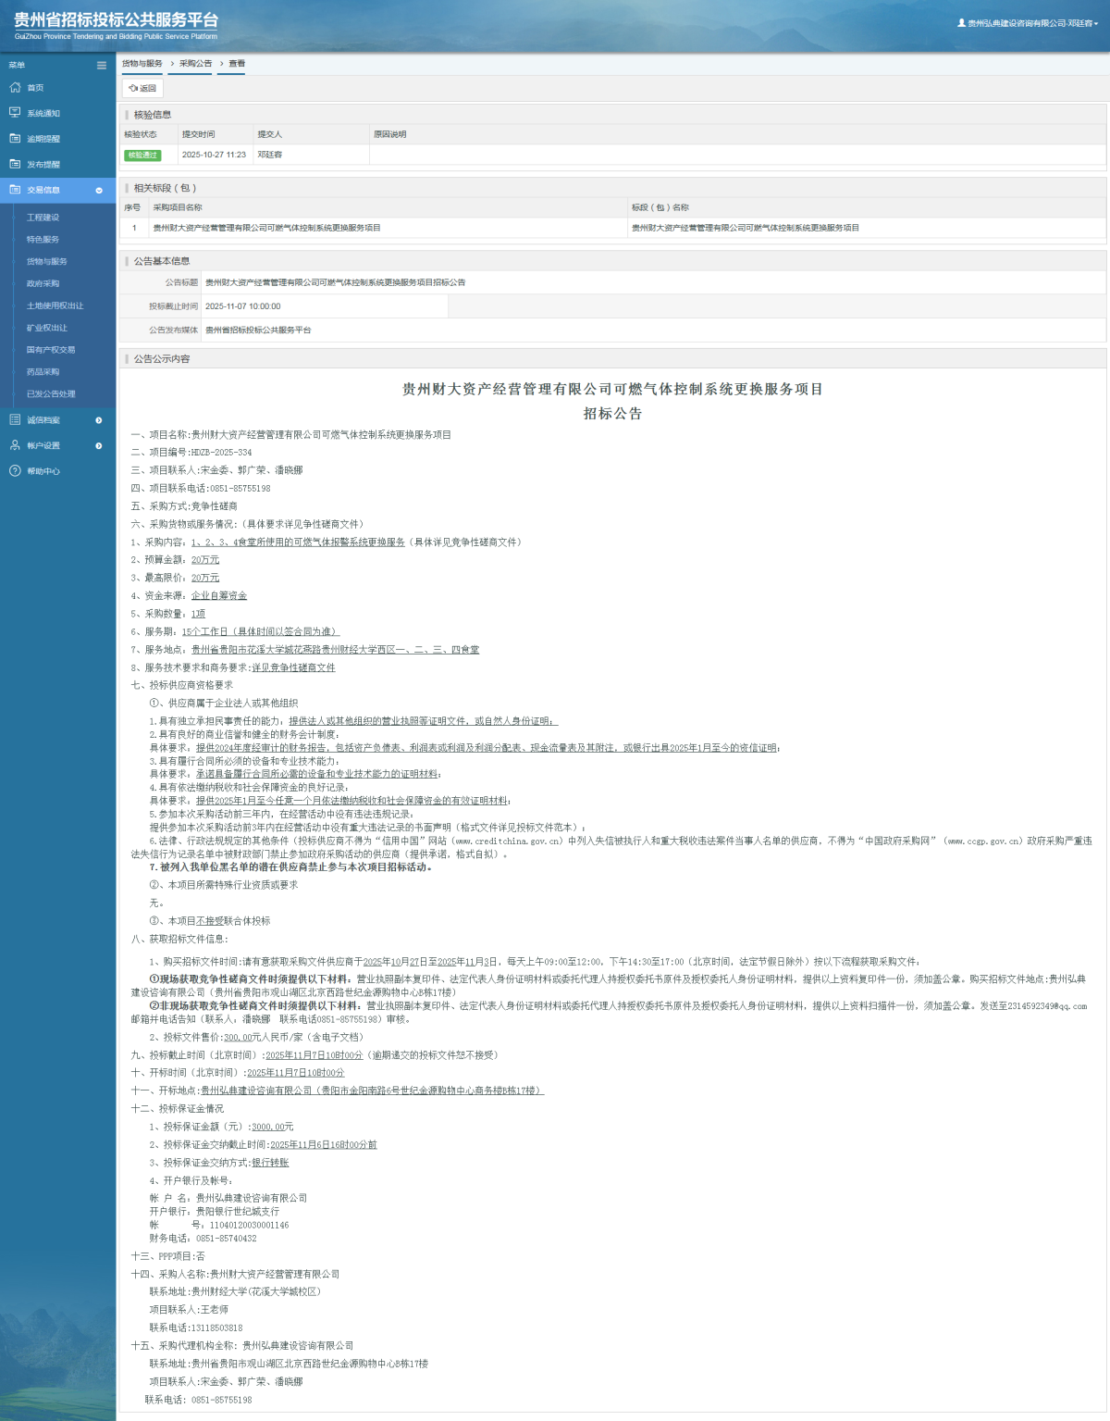Select 工程建设 in the sidebar submenu
This screenshot has height=1421, width=1110.
click(43, 218)
